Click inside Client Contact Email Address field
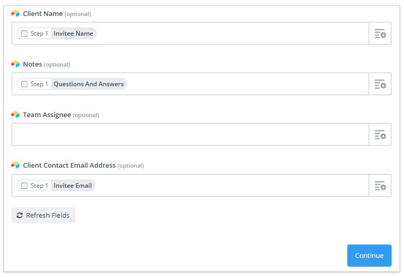The image size is (404, 277). [x=232, y=186]
